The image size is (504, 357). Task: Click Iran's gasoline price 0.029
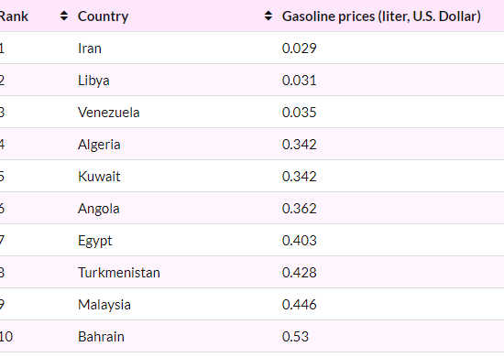[x=300, y=49]
